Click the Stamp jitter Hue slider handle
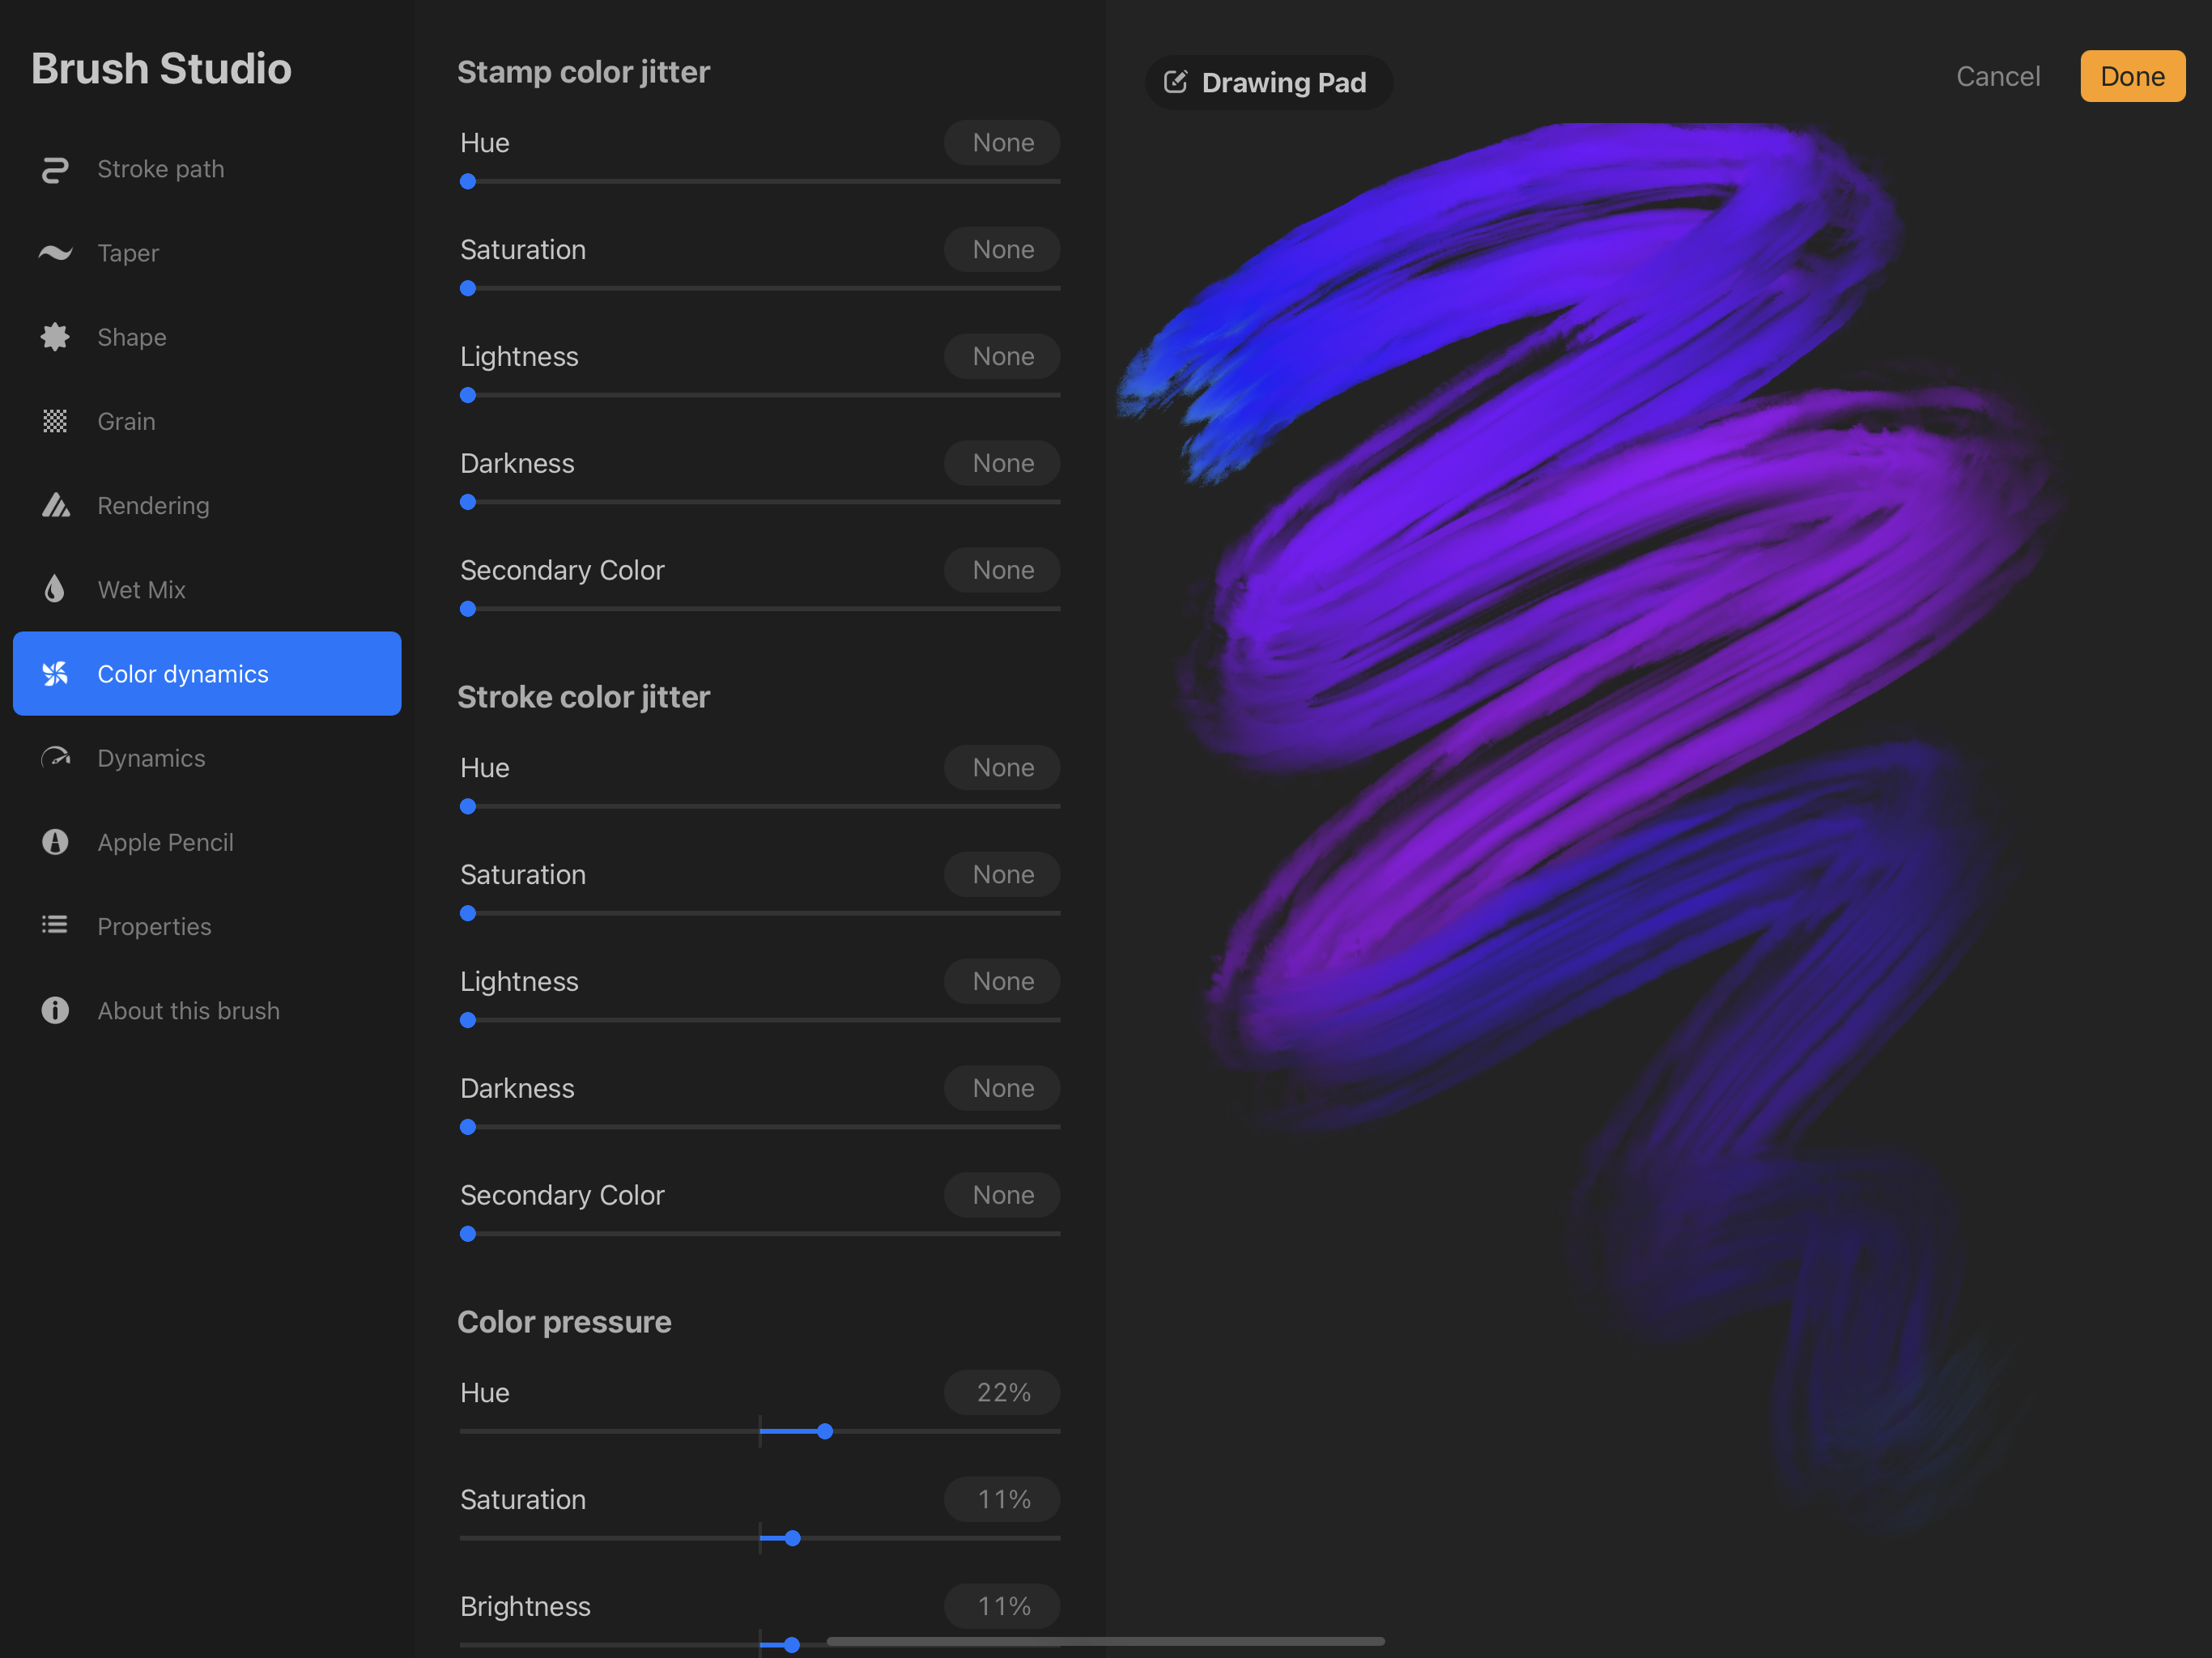This screenshot has width=2212, height=1658. pos(468,182)
